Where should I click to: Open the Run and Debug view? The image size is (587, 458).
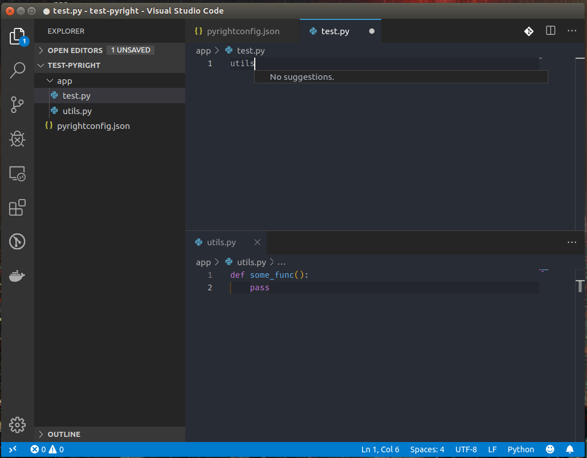[x=17, y=139]
